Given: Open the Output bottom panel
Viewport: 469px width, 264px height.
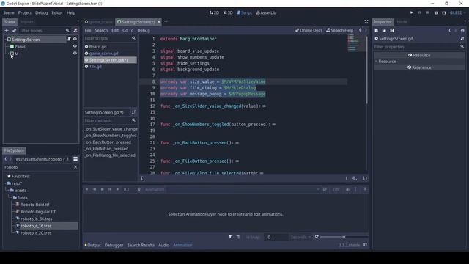Looking at the screenshot, I should click(93, 245).
